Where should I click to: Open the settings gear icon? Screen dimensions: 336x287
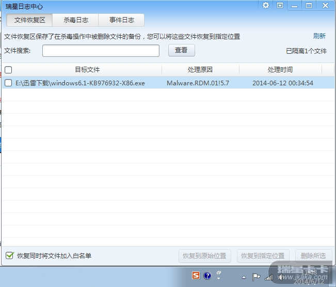click(266, 5)
